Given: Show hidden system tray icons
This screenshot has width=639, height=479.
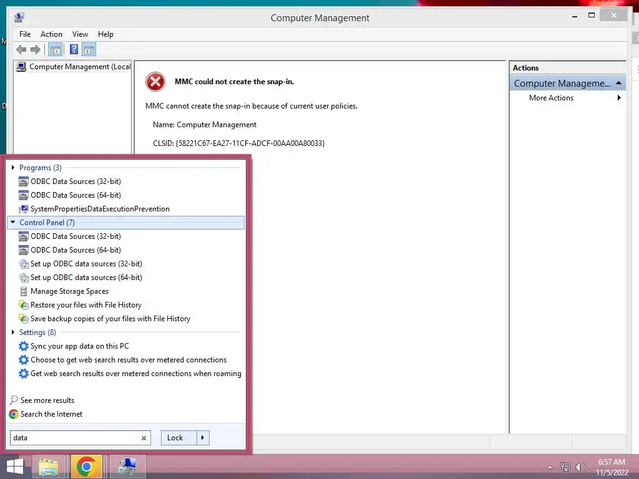Looking at the screenshot, I should pos(550,467).
